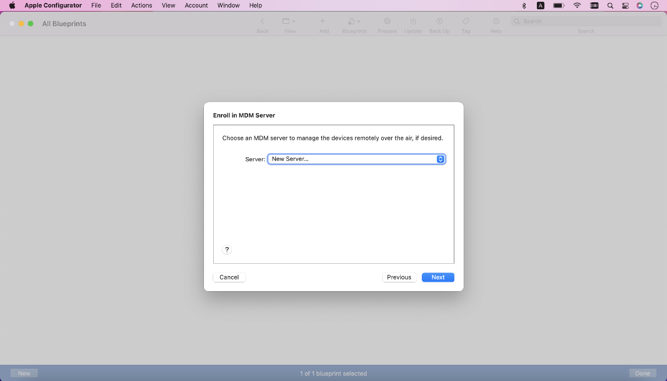This screenshot has width=667, height=381.
Task: Open the File menu
Action: pyautogui.click(x=96, y=6)
